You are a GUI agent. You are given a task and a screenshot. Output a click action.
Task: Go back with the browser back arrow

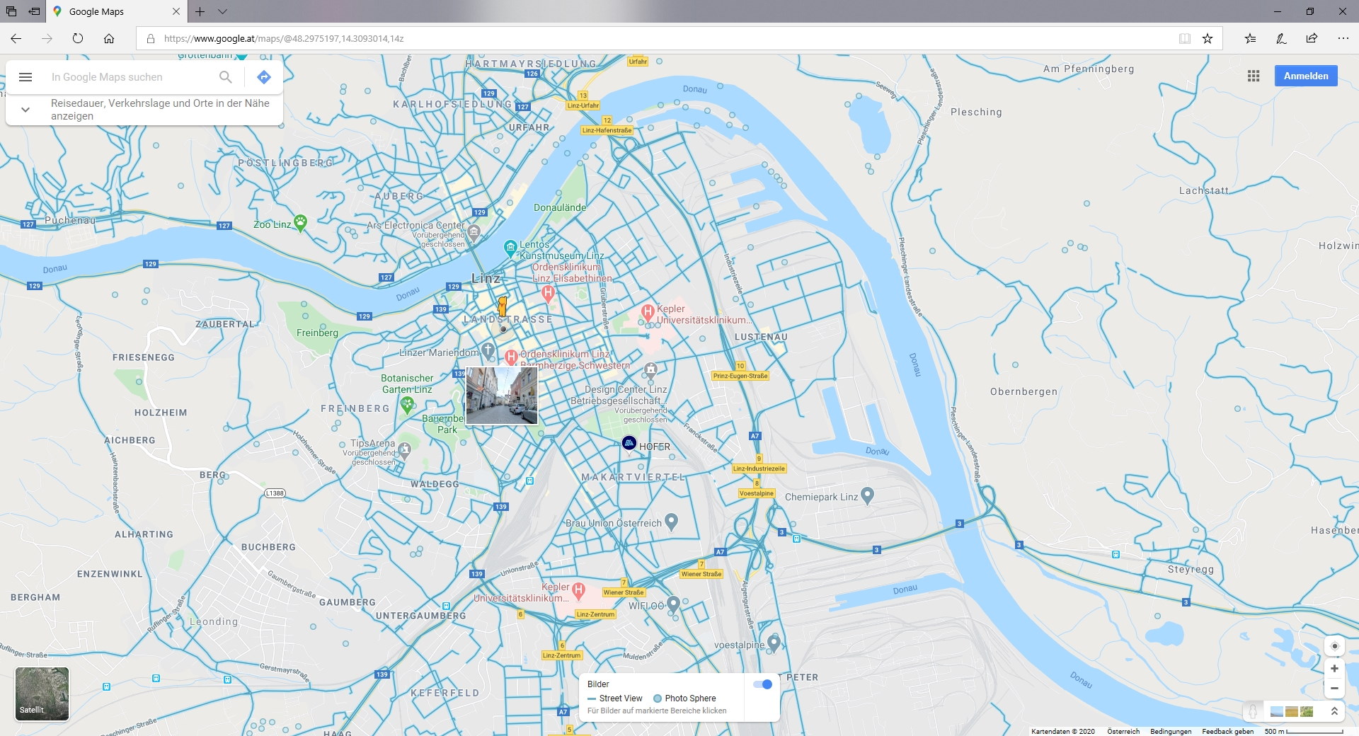click(16, 38)
